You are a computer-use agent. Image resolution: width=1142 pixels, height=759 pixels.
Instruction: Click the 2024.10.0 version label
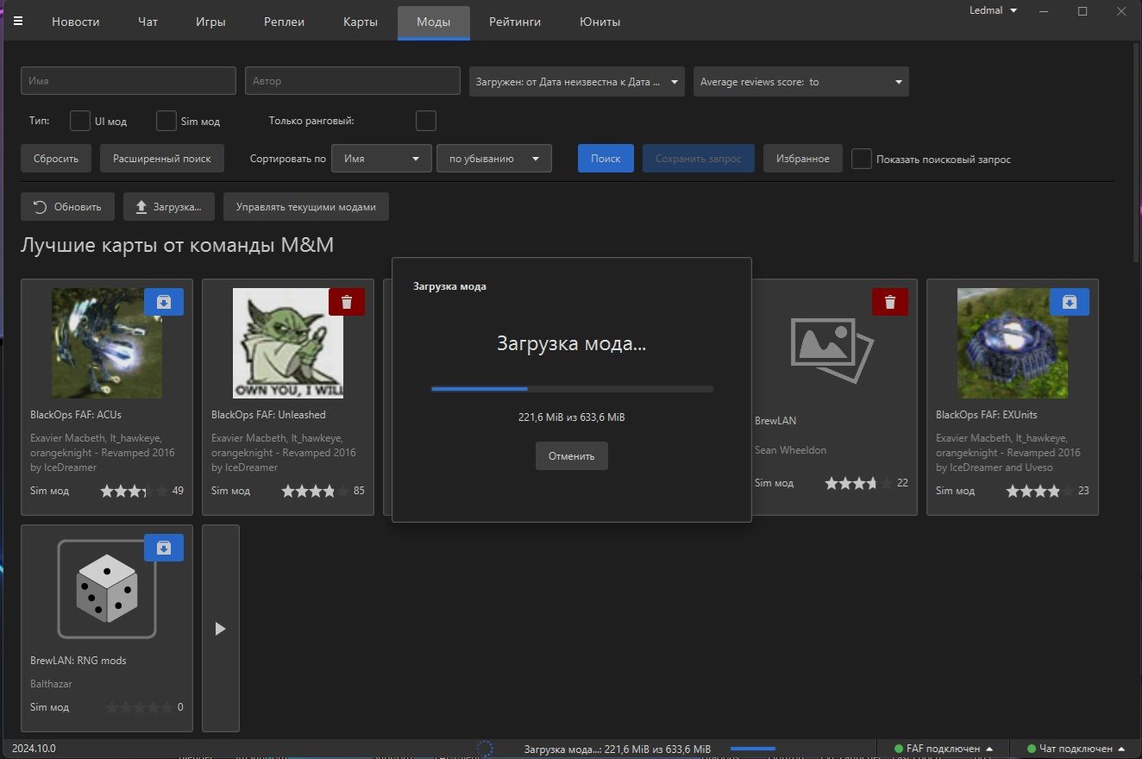click(x=34, y=749)
